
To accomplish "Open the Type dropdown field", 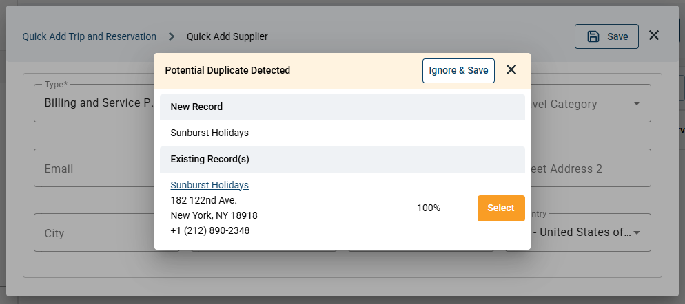I will tap(94, 103).
